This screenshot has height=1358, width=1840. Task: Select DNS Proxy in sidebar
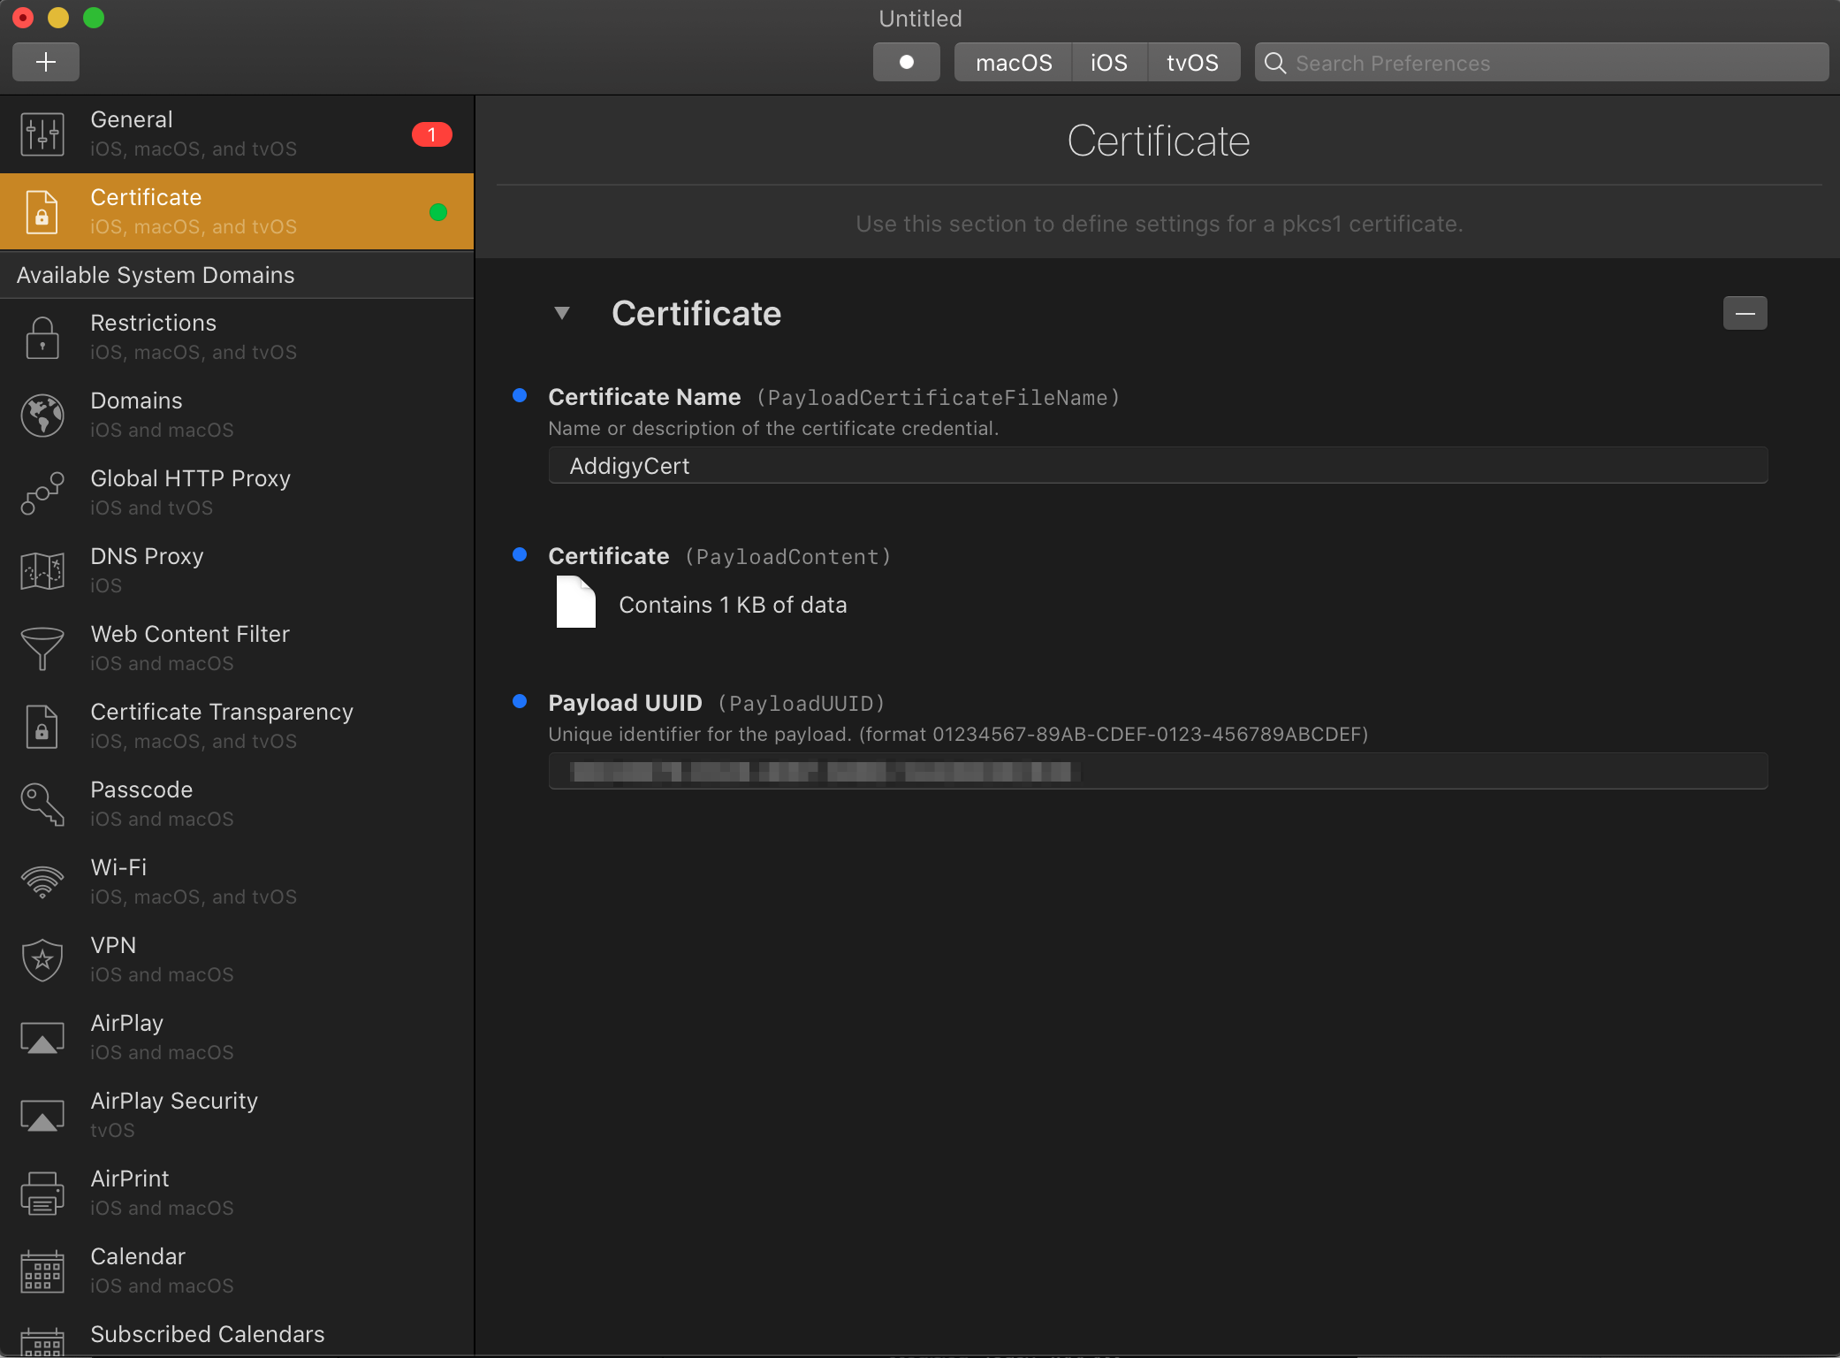(x=237, y=571)
